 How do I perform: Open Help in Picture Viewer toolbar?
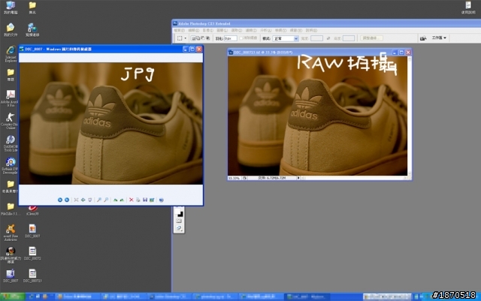point(162,200)
